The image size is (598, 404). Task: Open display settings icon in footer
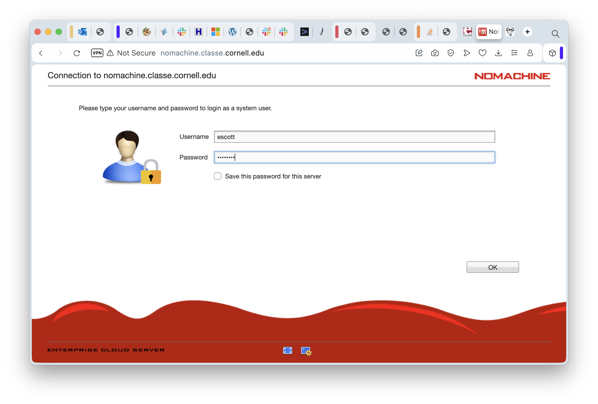pos(306,351)
